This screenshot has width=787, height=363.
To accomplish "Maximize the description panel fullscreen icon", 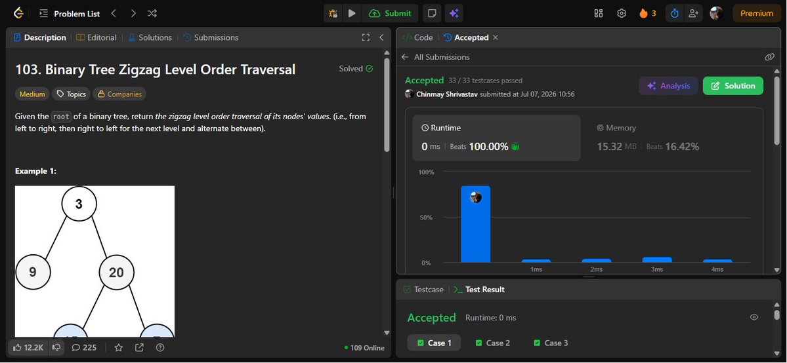I will (x=366, y=37).
